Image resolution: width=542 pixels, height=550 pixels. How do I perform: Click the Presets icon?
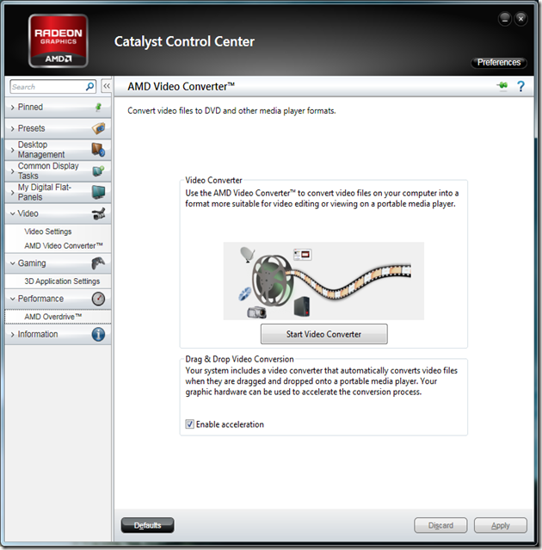point(99,128)
